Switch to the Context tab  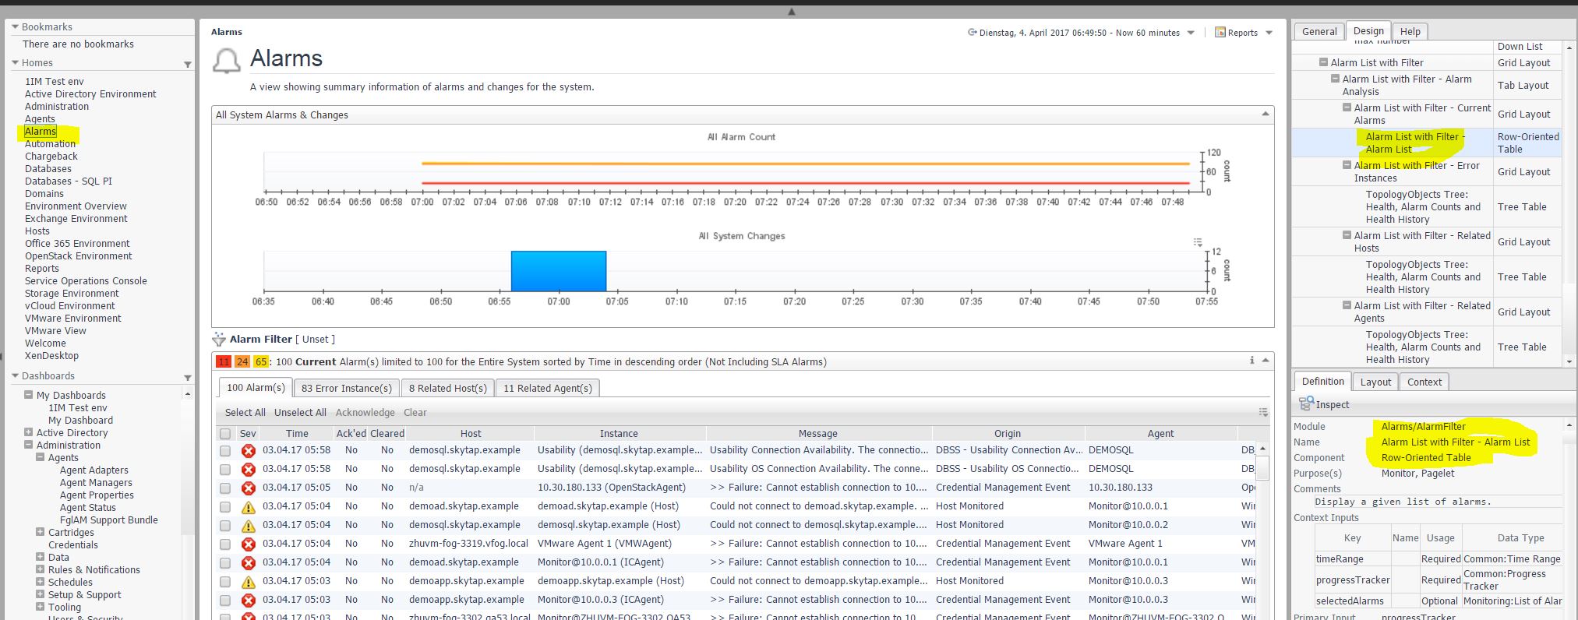(x=1424, y=382)
